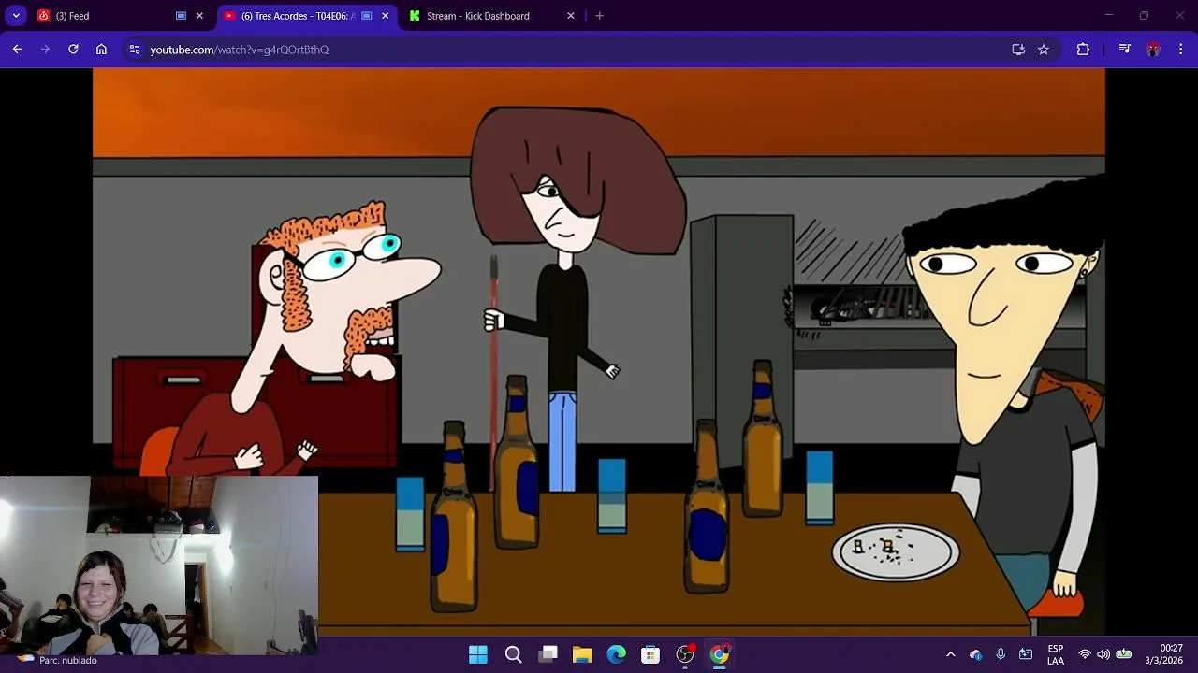Open Microsoft Store from taskbar

tap(650, 654)
